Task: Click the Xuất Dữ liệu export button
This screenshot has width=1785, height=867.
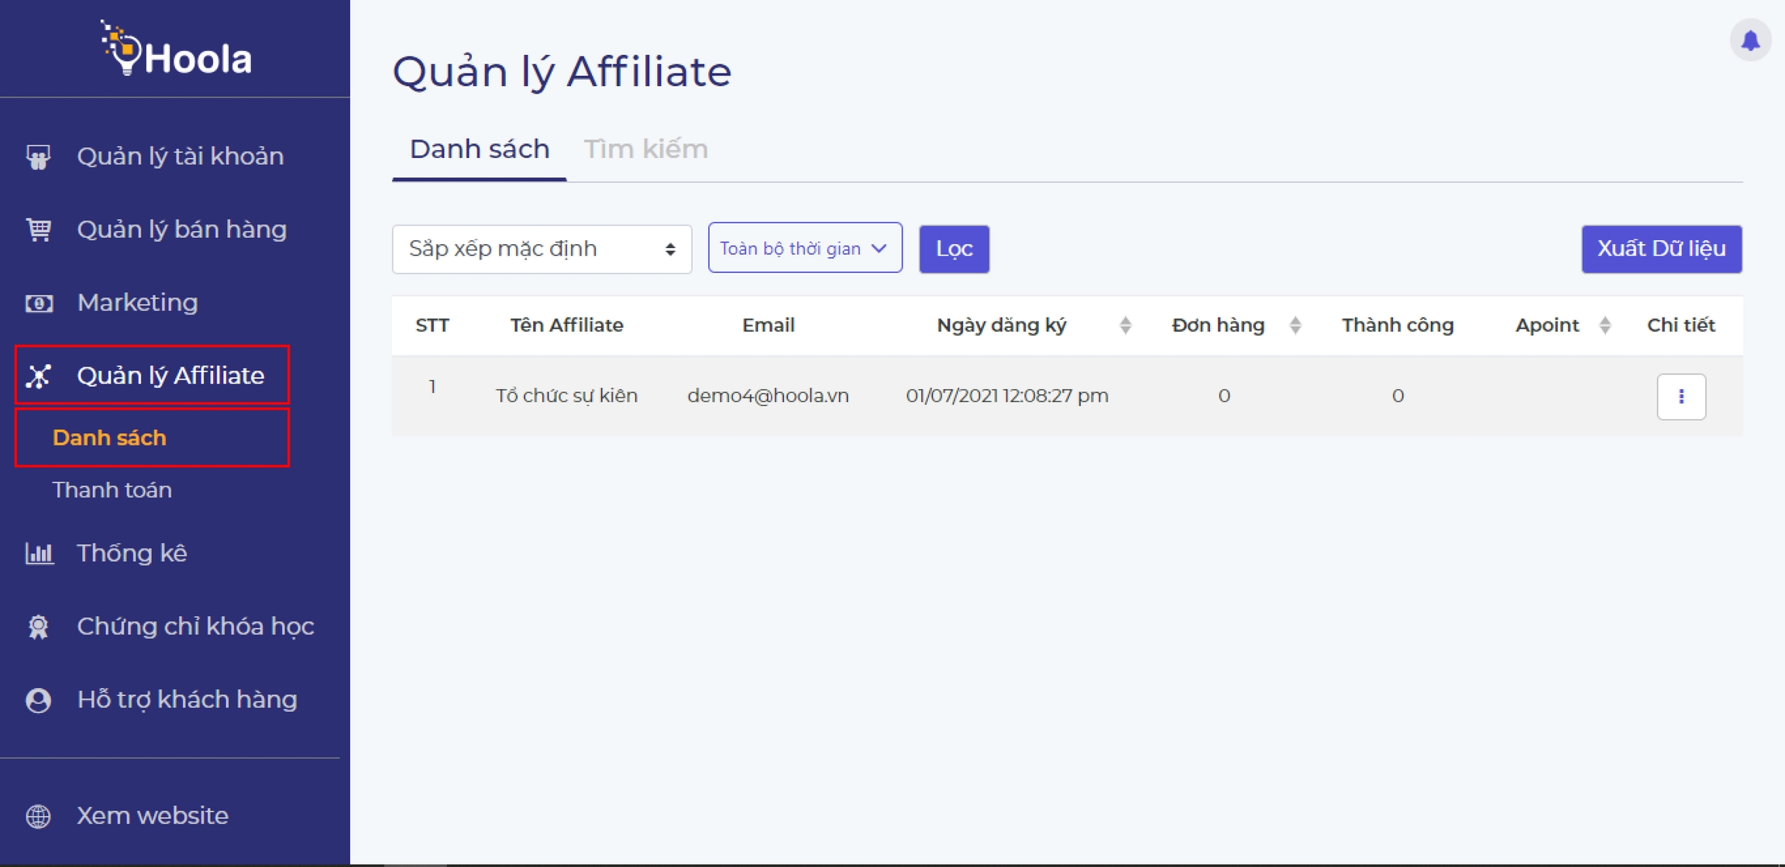Action: coord(1661,249)
